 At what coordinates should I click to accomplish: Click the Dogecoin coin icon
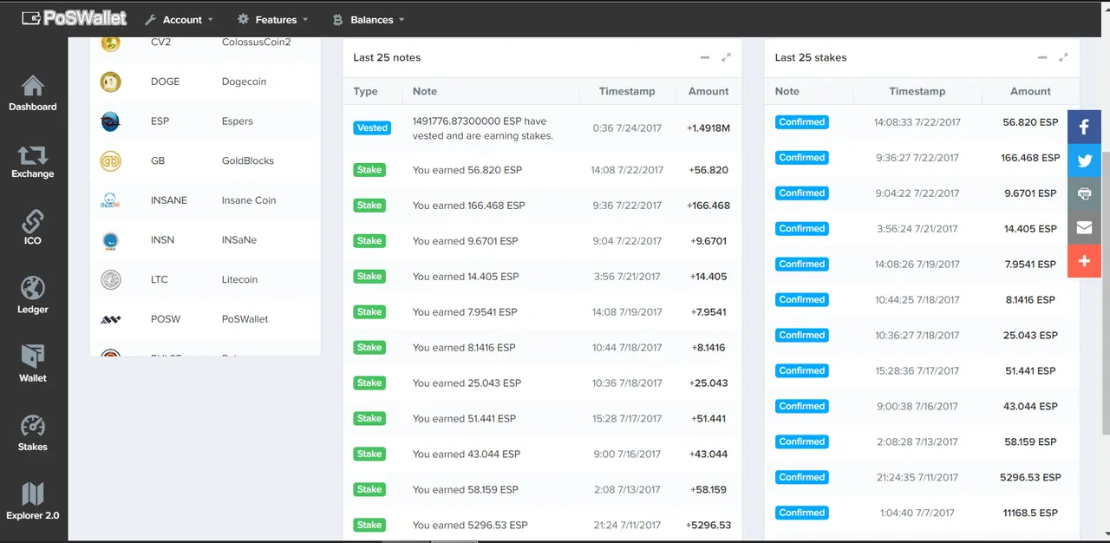click(x=110, y=82)
